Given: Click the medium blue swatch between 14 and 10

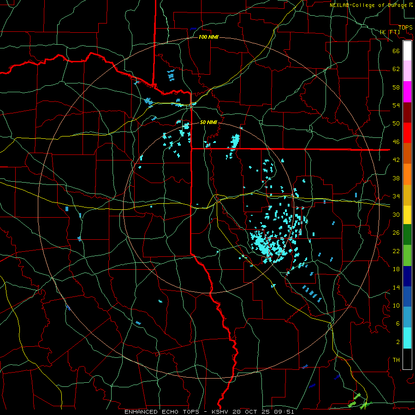Looking at the screenshot, I should pyautogui.click(x=407, y=296).
